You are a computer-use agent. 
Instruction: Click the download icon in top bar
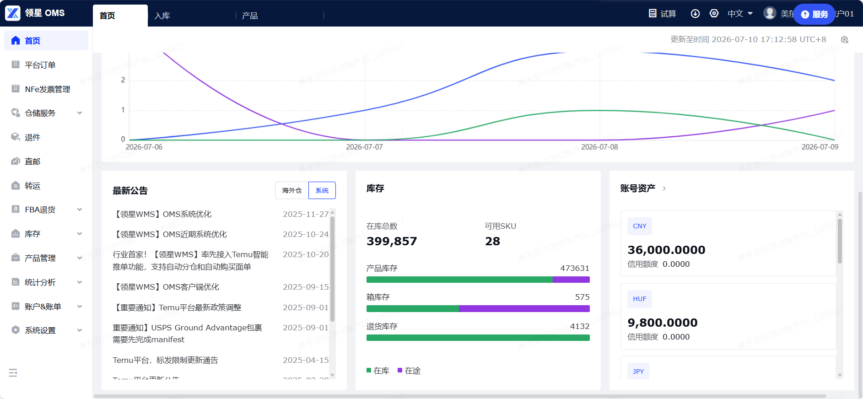(x=695, y=13)
